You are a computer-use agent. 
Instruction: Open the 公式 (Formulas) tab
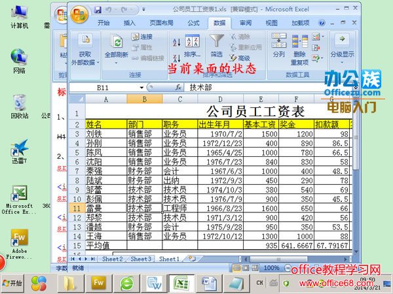[193, 23]
